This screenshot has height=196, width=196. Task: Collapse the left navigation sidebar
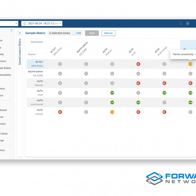click(x=12, y=30)
